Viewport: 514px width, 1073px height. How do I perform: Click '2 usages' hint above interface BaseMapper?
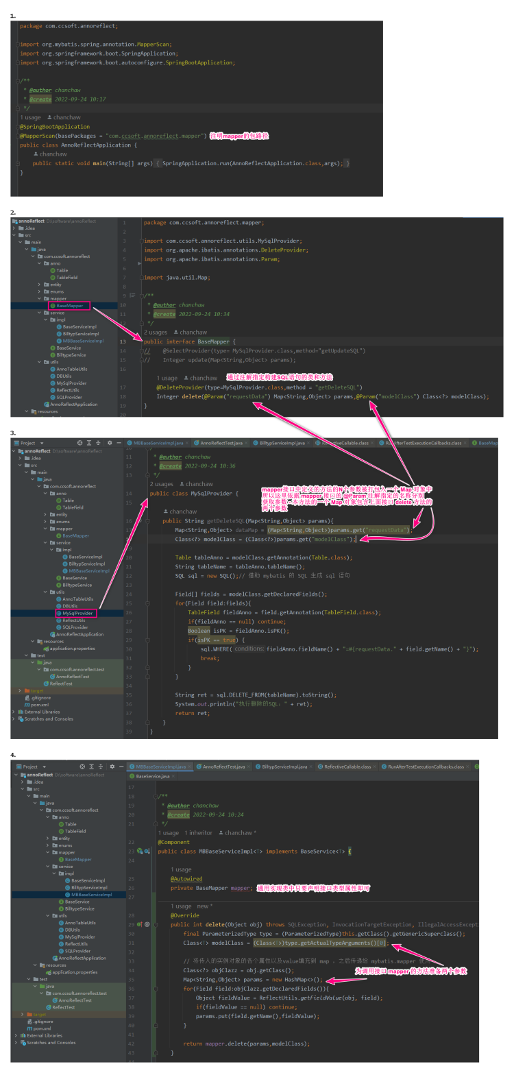[156, 333]
